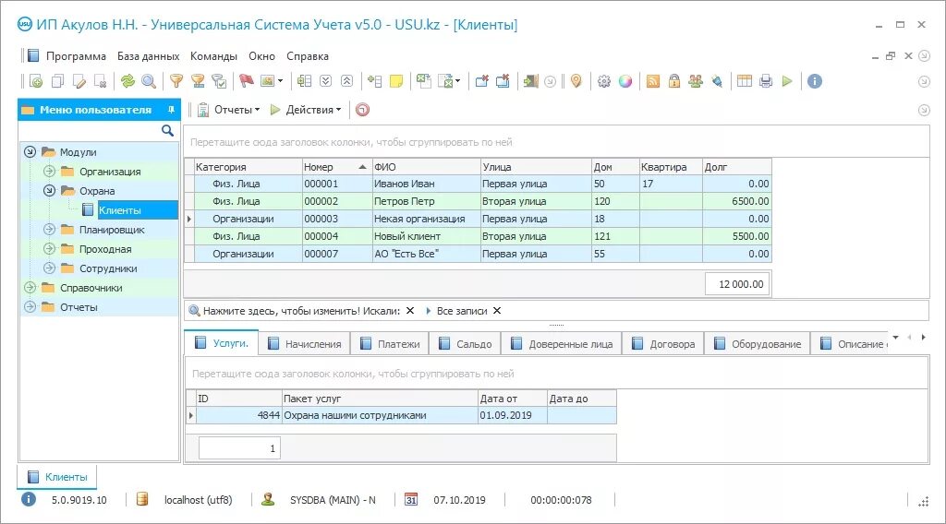
Task: Select the Сотрудники tree item
Action: tap(108, 268)
